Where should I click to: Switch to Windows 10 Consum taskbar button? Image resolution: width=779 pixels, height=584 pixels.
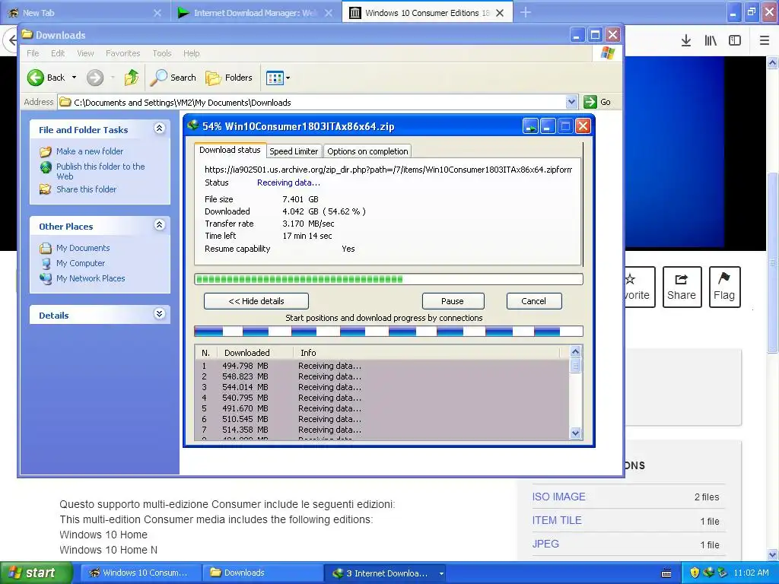point(141,573)
